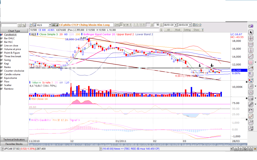Image resolution: width=257 pixels, height=160 pixels.
Task: Select the arrow pointer tool
Action: pyautogui.click(x=250, y=32)
